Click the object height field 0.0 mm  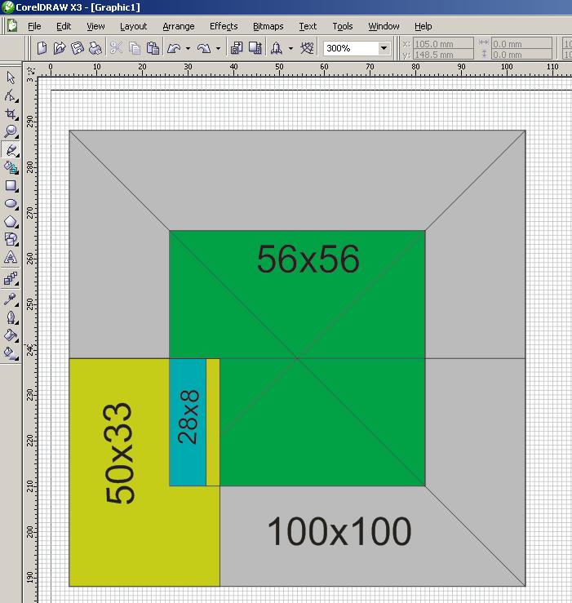coord(521,54)
